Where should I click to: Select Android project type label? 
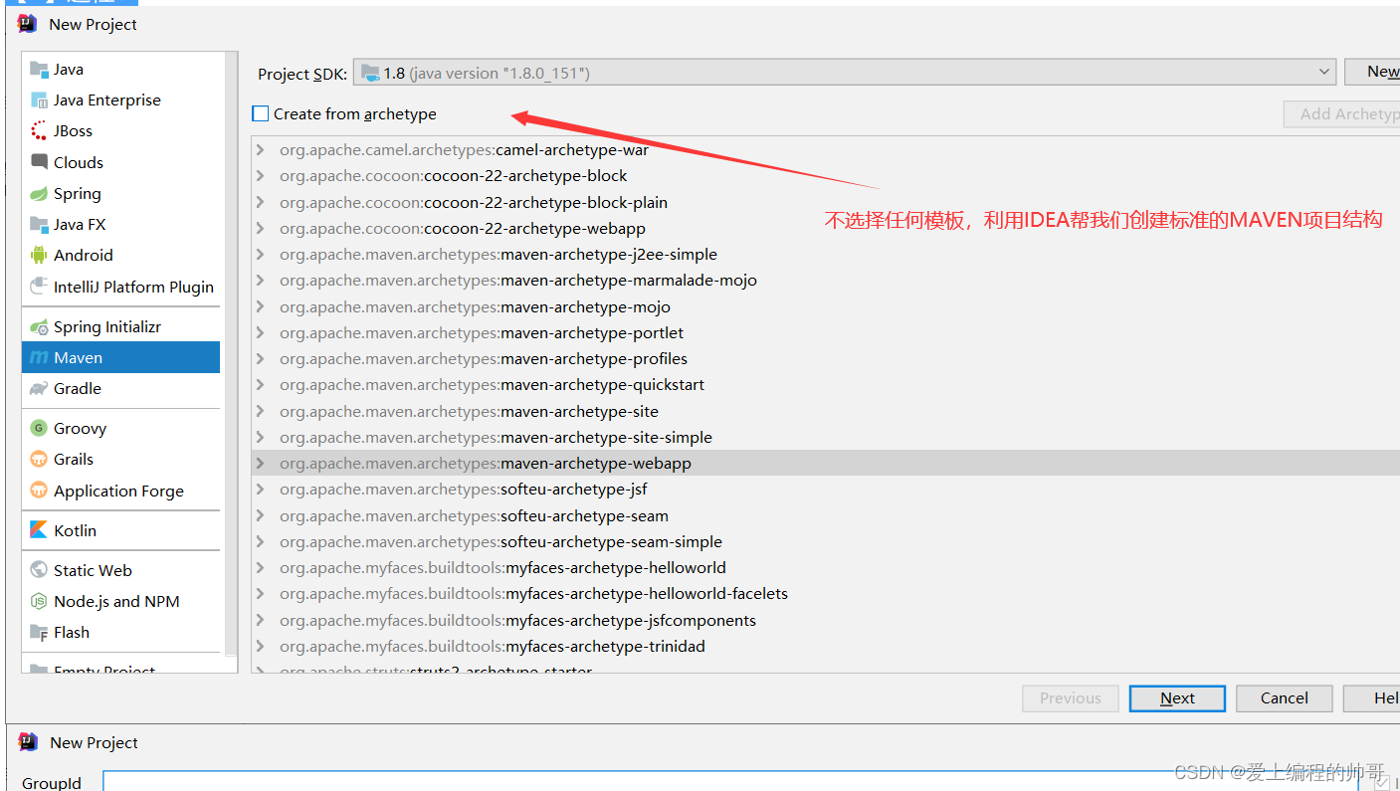click(84, 255)
